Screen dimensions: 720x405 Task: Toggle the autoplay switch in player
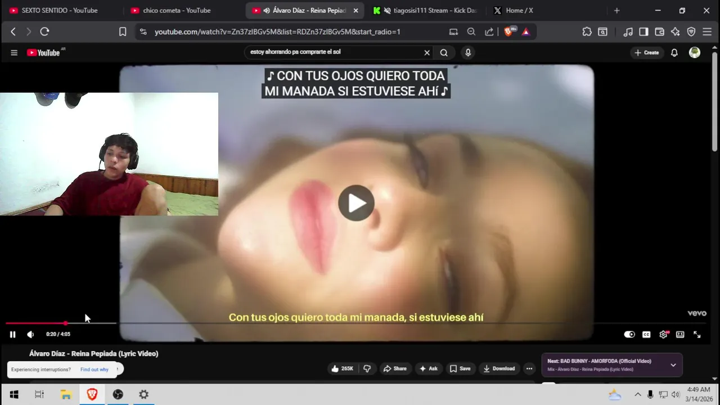click(x=629, y=334)
